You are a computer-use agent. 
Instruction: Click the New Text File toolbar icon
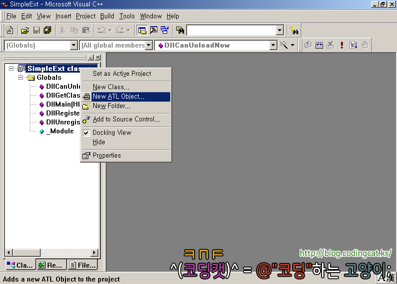pyautogui.click(x=9, y=30)
